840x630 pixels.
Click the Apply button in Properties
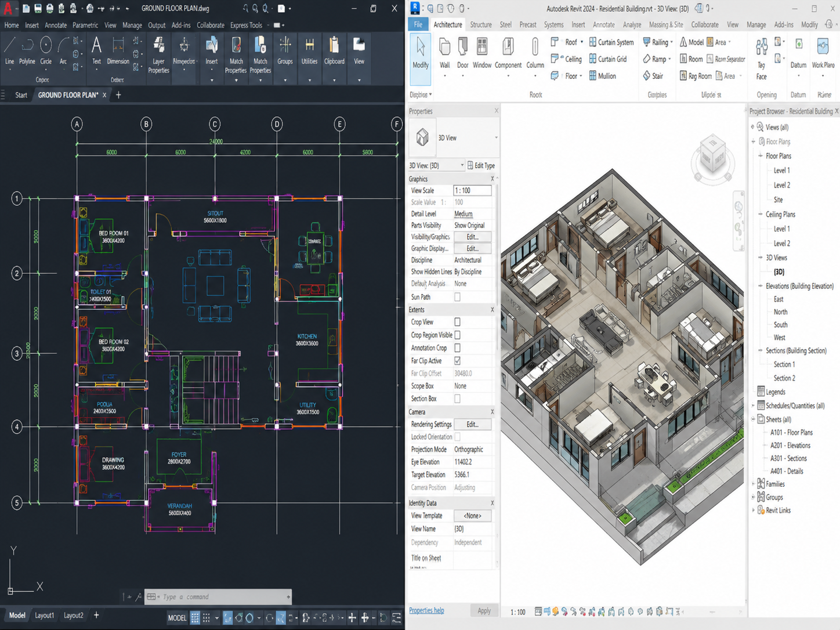pyautogui.click(x=484, y=611)
